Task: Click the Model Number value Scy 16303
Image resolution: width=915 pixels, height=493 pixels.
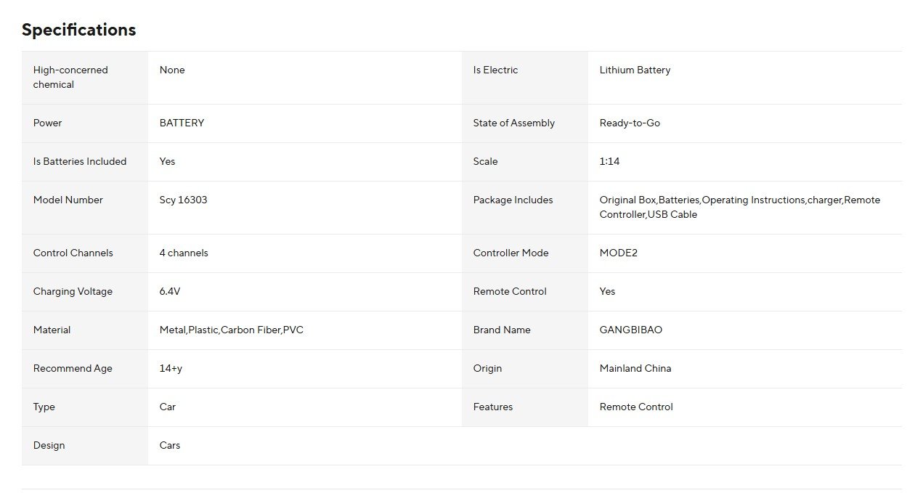Action: tap(183, 200)
